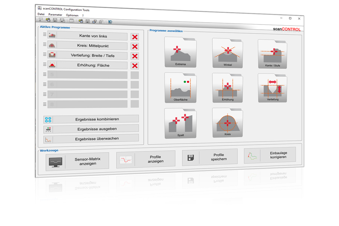Screen dimensions: 339x226
Task: Click Sensor-Matrix anzeigen tool
Action: click(x=78, y=162)
